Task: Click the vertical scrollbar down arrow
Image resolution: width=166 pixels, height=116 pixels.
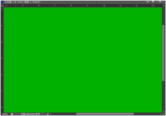Action: (164, 111)
